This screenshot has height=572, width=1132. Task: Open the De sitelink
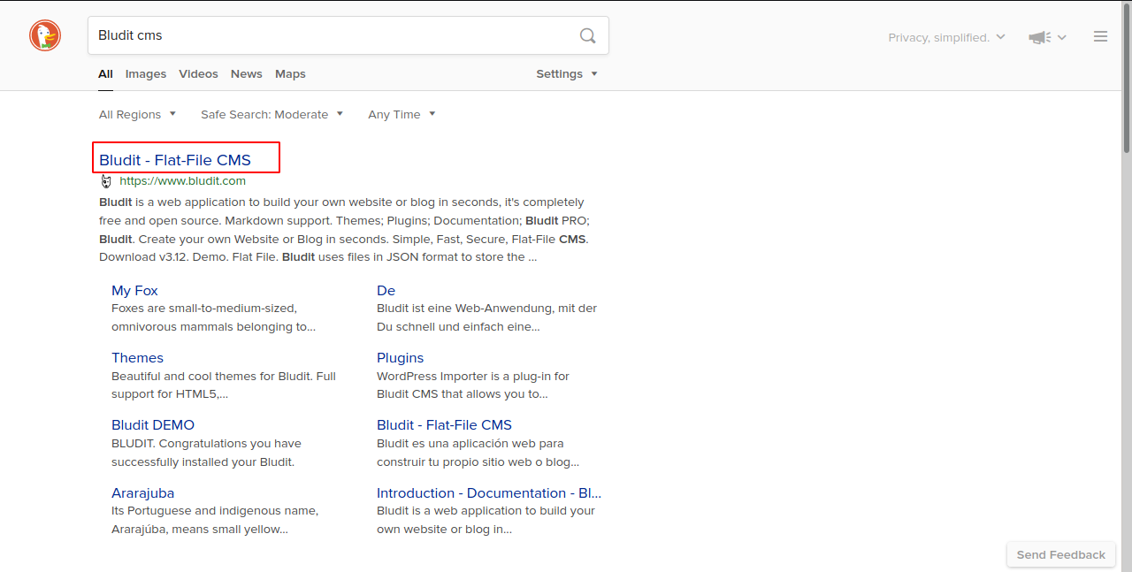[x=386, y=290]
